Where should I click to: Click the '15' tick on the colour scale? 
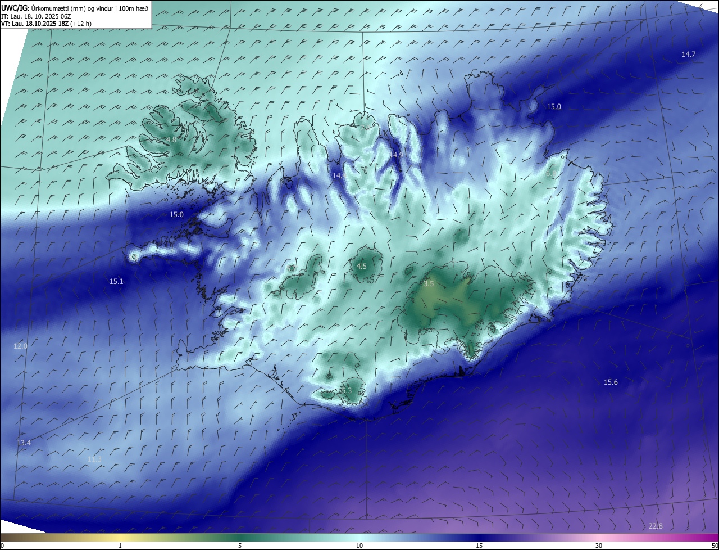click(x=479, y=546)
